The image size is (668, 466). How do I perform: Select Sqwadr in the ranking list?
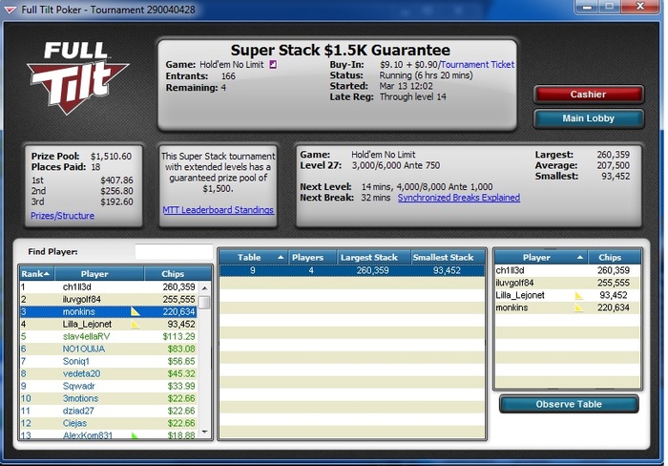[x=109, y=386]
